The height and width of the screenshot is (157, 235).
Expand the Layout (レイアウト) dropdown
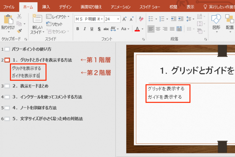tap(58, 17)
